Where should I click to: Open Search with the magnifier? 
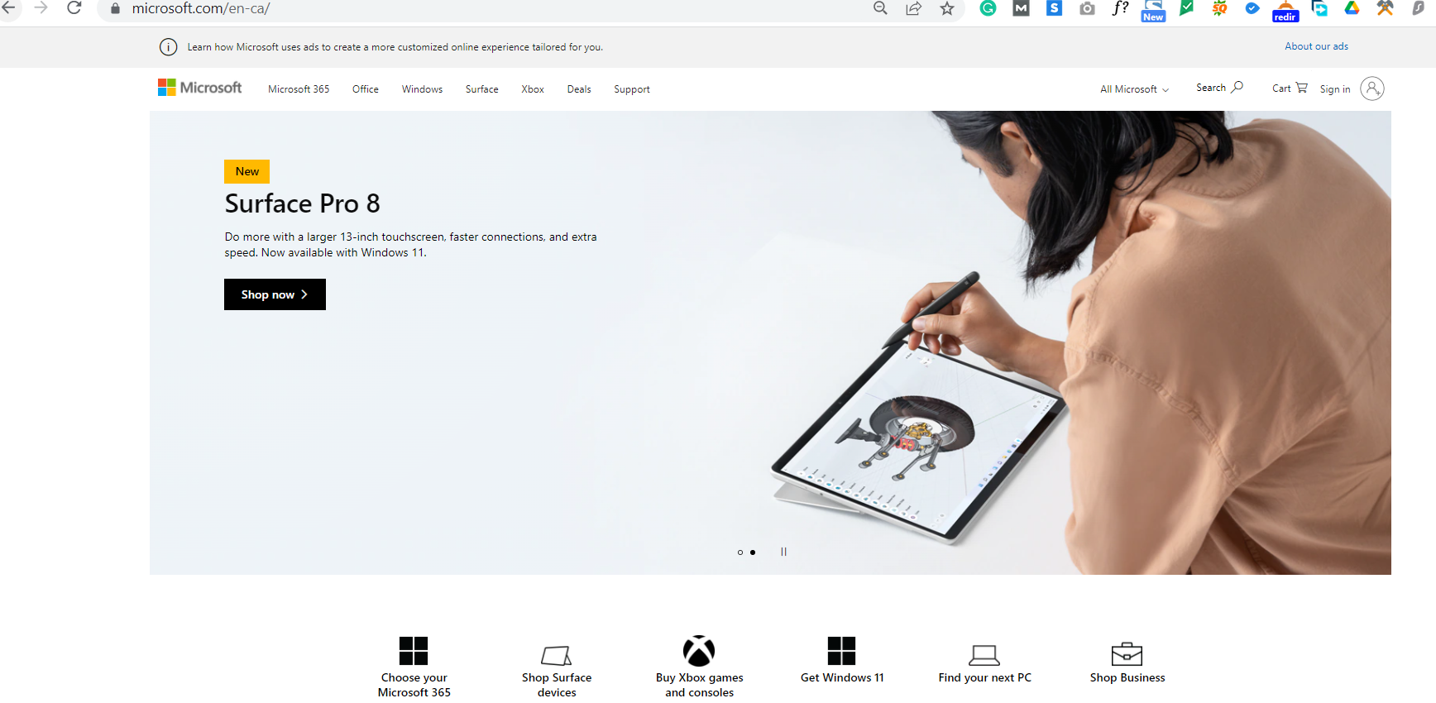point(1219,88)
